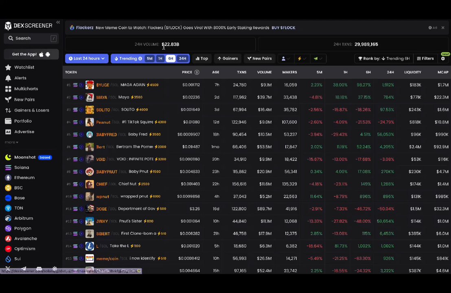Click the BUY $FLOCK ad link
The image size is (451, 293).
[283, 28]
